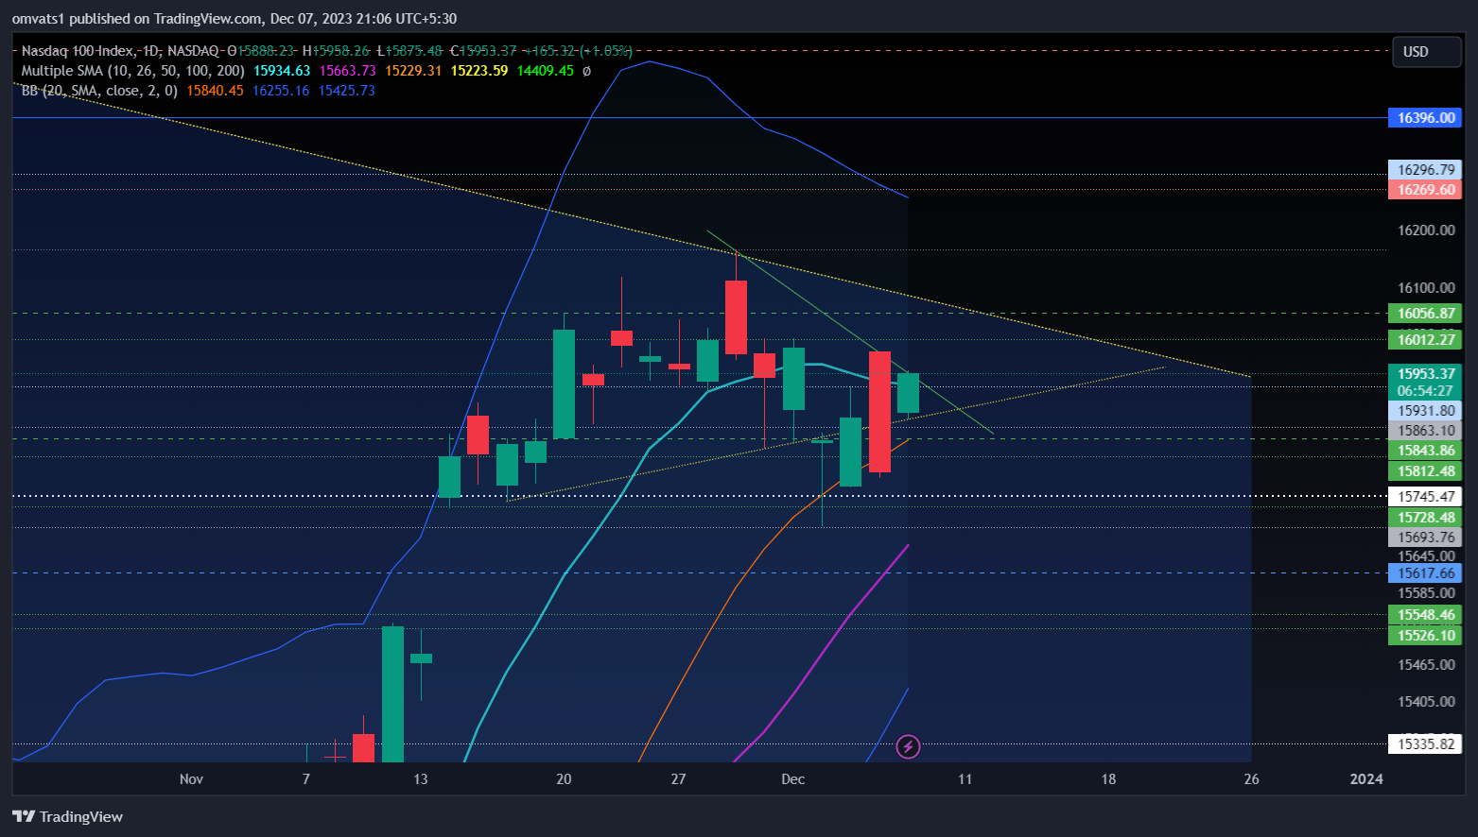Click the 15405.00 axis value
1478x837 pixels.
(1426, 702)
